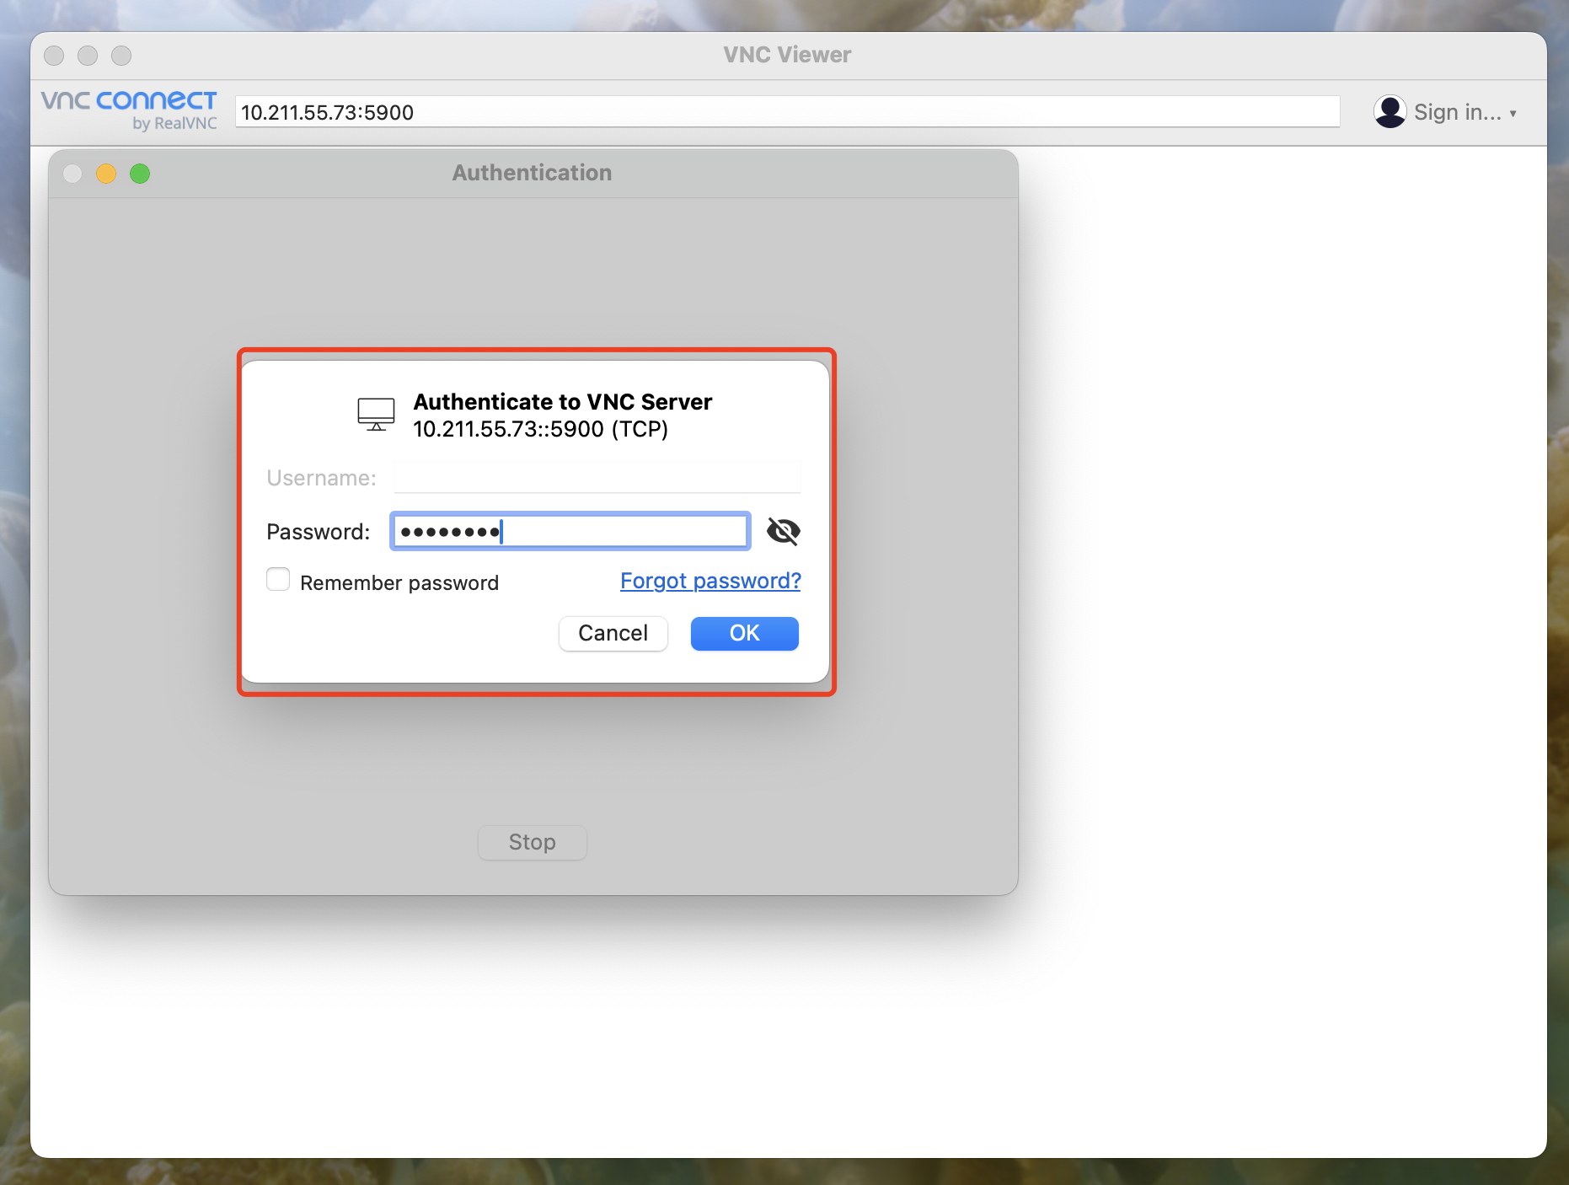Cancel the VNC Server authentication dialog
Screen dimensions: 1569x1185
(613, 633)
